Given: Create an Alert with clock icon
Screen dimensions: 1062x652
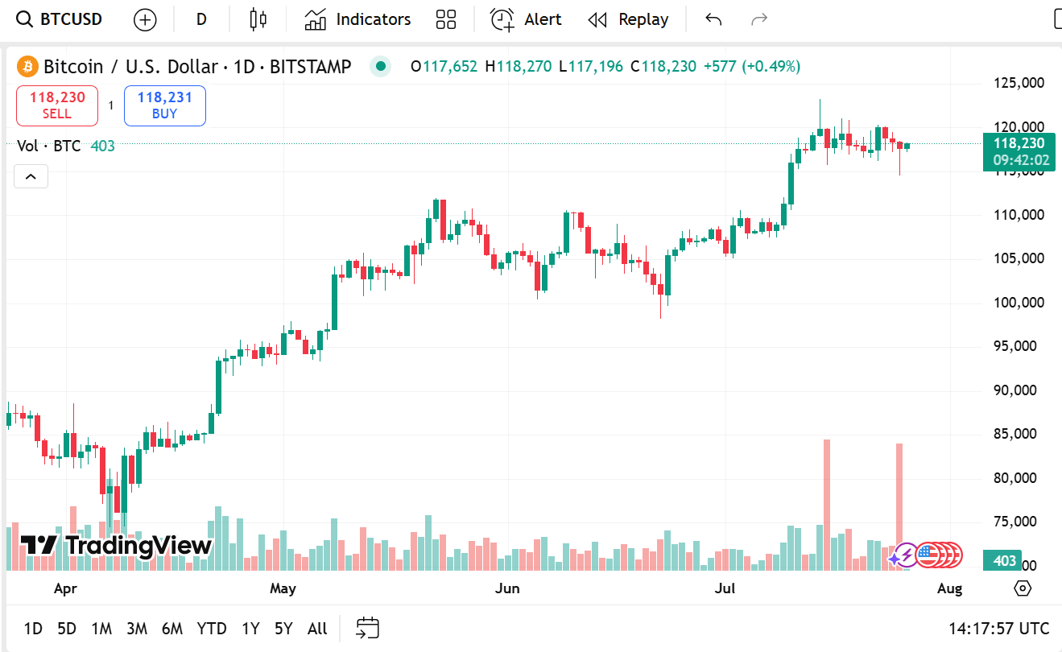Looking at the screenshot, I should 526,19.
